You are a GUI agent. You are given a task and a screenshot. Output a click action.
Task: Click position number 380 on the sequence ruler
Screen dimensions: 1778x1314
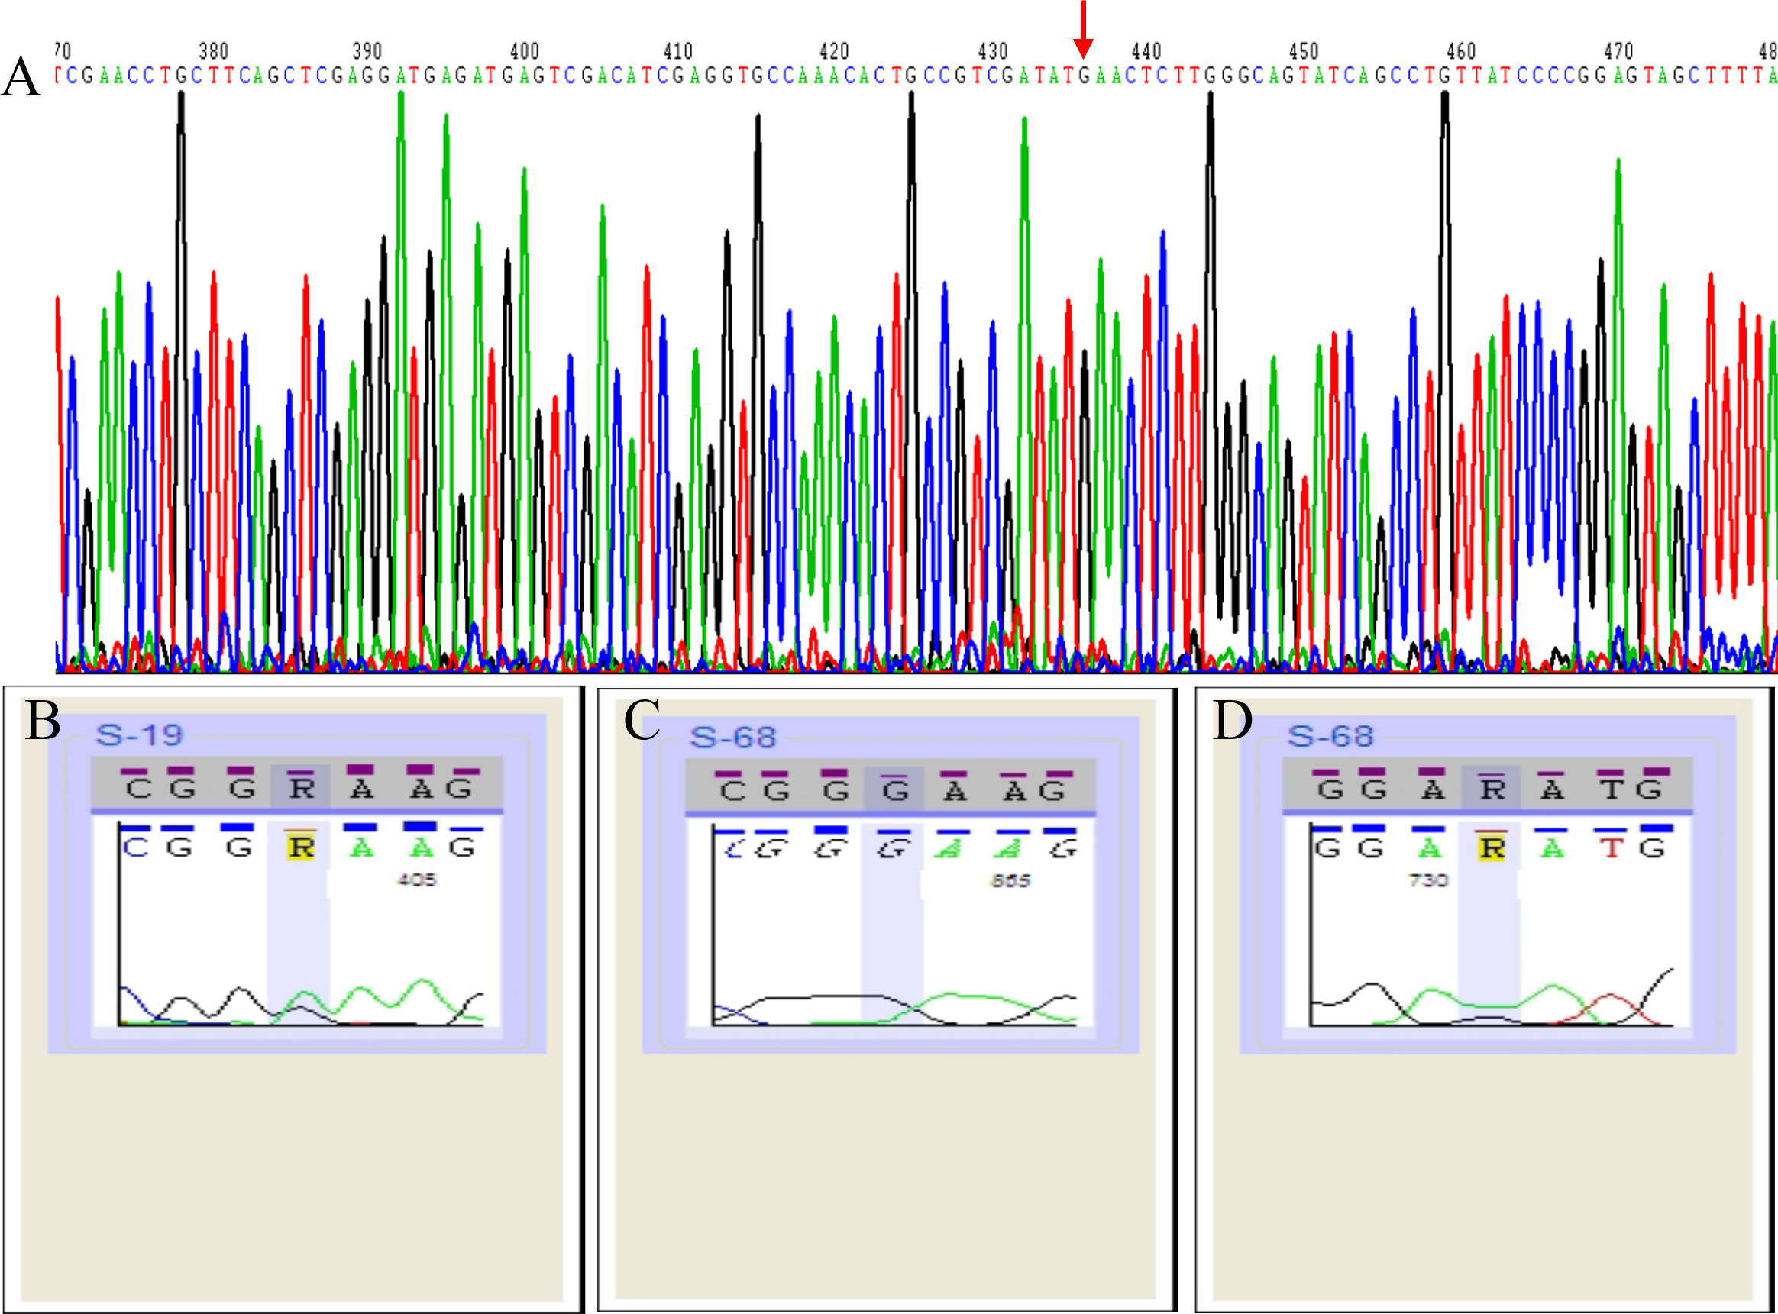[x=213, y=52]
